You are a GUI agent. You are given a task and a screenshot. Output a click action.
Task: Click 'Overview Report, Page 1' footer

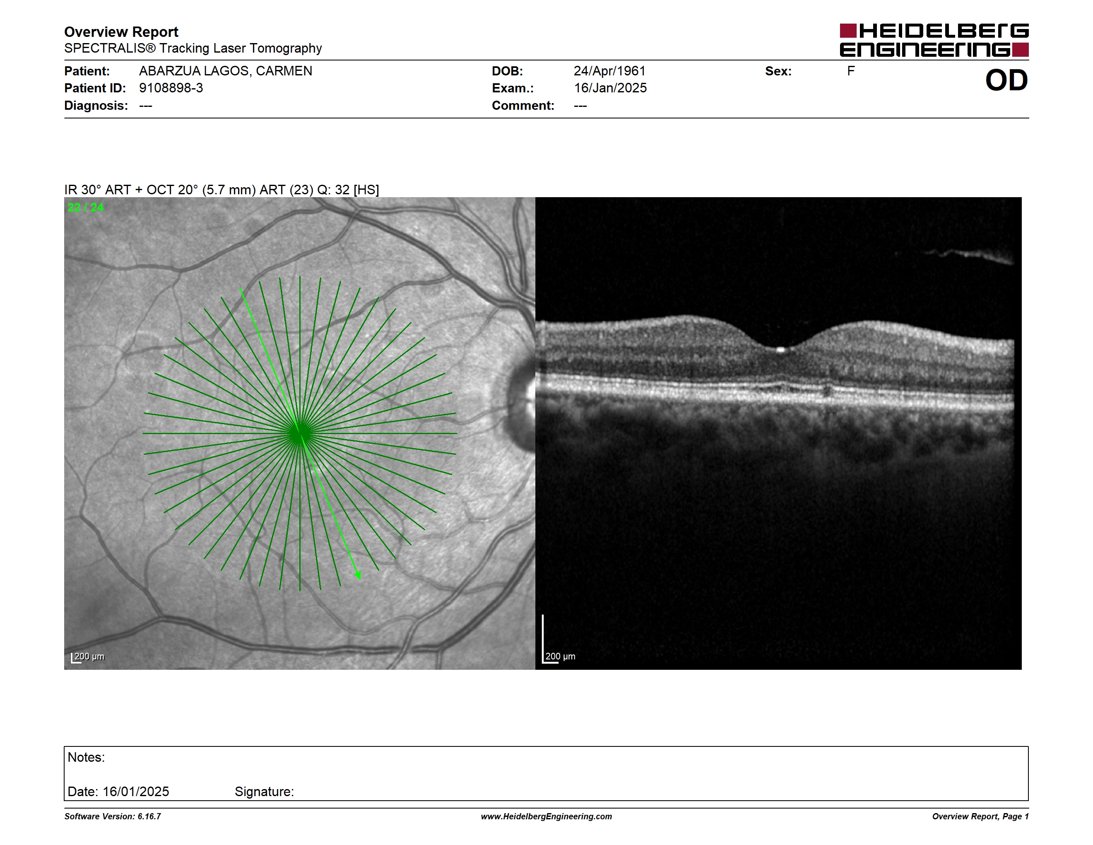(980, 816)
